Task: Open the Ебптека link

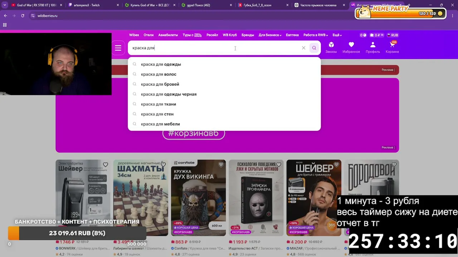Action: (x=292, y=35)
